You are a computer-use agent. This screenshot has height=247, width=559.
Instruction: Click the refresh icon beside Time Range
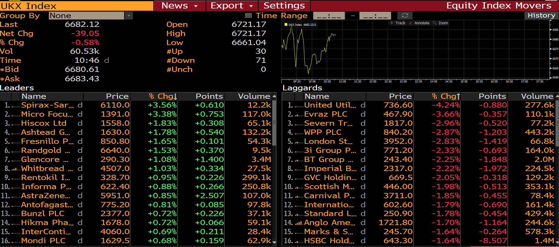click(x=405, y=15)
